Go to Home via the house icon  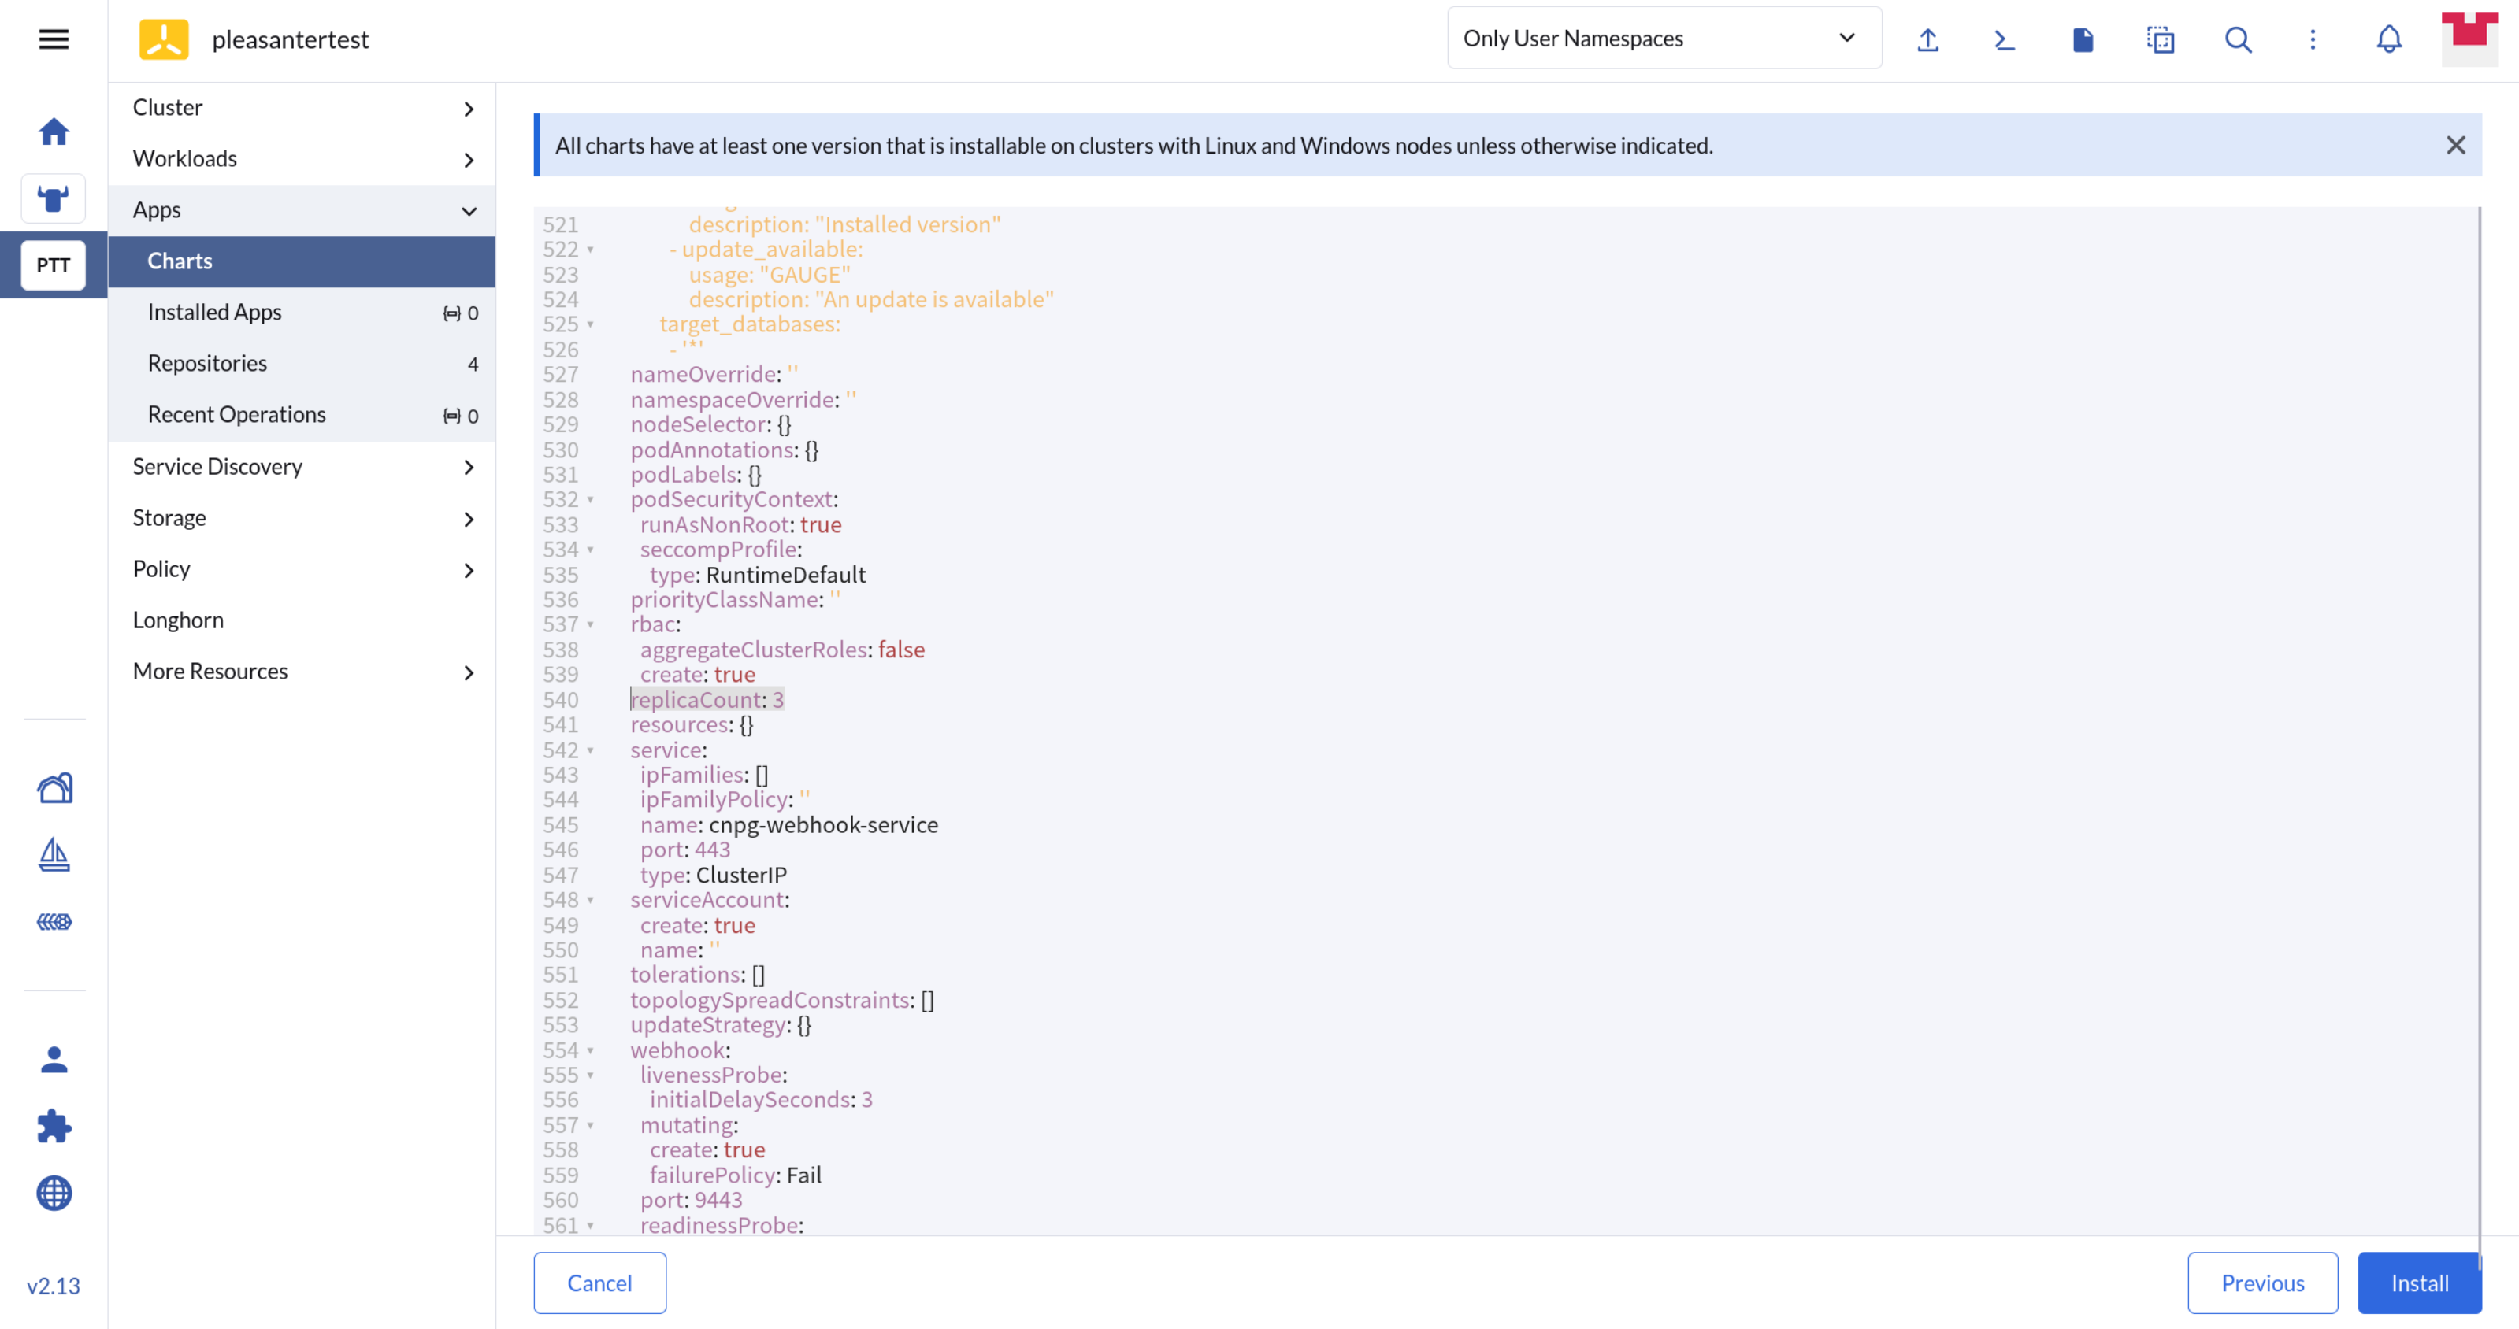pos(54,131)
